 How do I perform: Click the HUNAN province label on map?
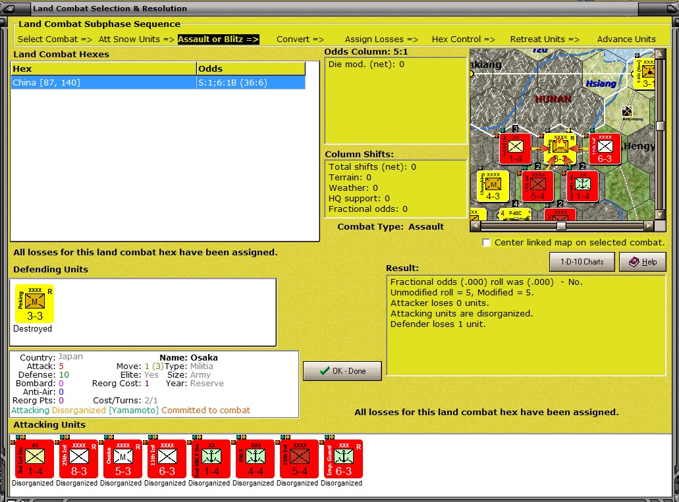click(x=553, y=99)
